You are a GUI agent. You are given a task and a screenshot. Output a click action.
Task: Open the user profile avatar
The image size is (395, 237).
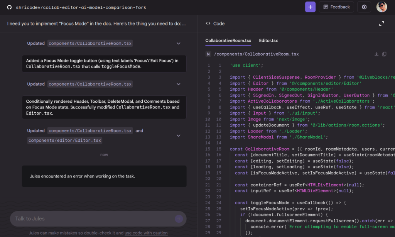381,7
